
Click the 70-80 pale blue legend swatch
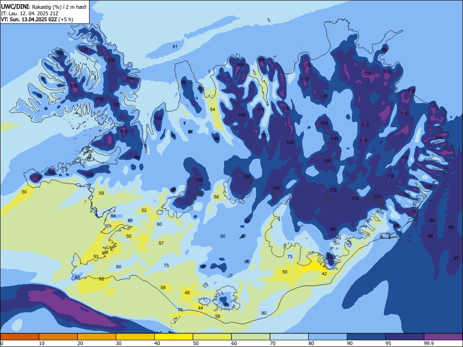[x=289, y=337]
